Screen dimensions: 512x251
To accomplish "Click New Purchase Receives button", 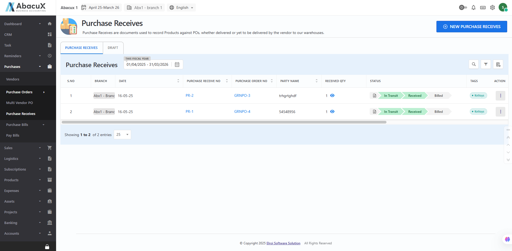I will 471,27.
